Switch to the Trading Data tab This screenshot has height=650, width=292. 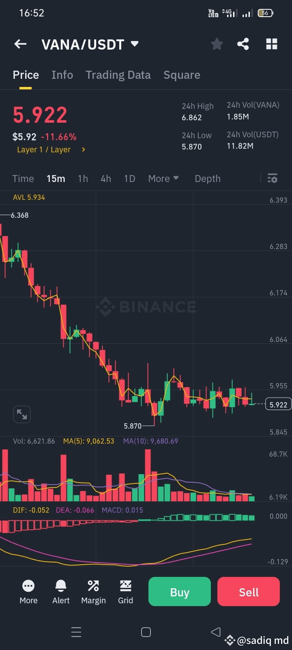[x=118, y=75]
